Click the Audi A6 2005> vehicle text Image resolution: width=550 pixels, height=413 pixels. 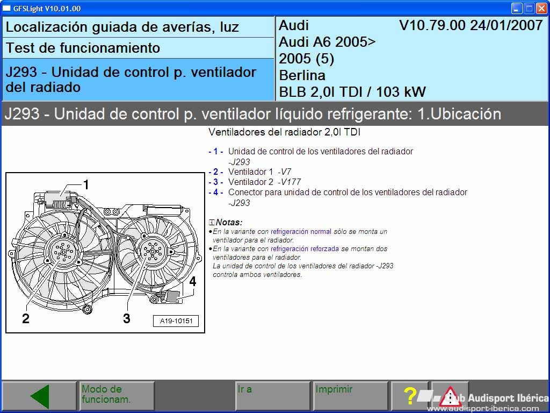[x=327, y=42]
